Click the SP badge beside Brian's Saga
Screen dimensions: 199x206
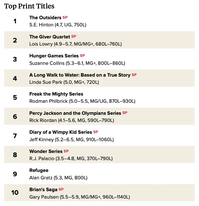click(x=61, y=189)
